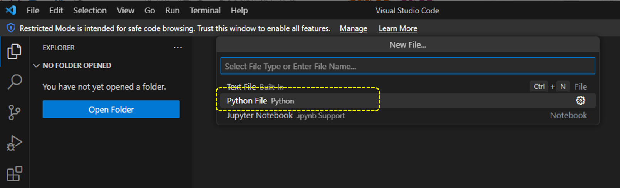Screen dimensions: 620x188
Task: Open the Run and Debug view icon
Action: coord(14,143)
